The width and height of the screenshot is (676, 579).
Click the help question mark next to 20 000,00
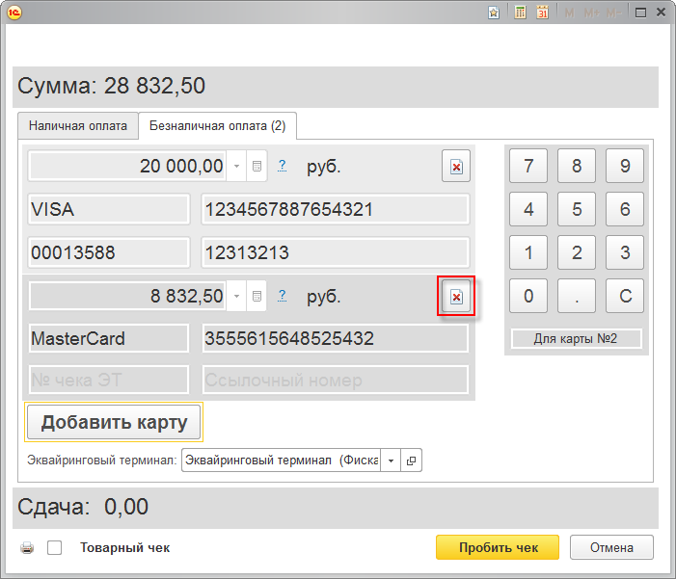(x=282, y=166)
